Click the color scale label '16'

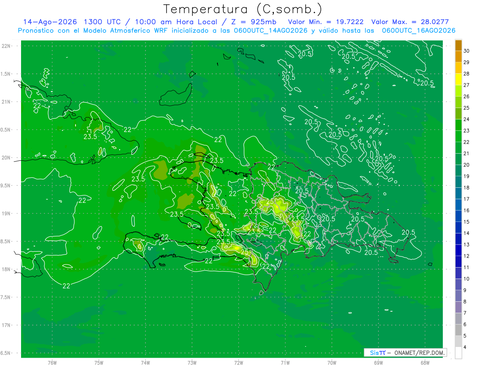coord(467,210)
